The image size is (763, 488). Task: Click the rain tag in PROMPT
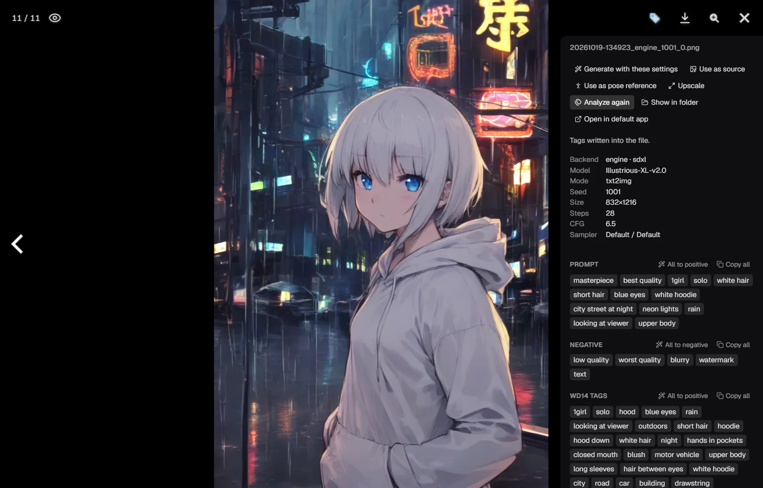[x=694, y=309]
